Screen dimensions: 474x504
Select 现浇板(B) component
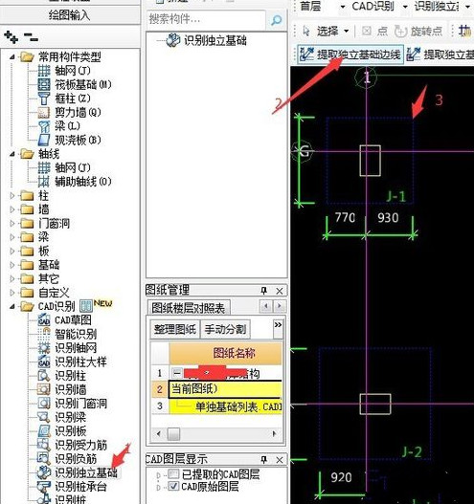point(70,140)
